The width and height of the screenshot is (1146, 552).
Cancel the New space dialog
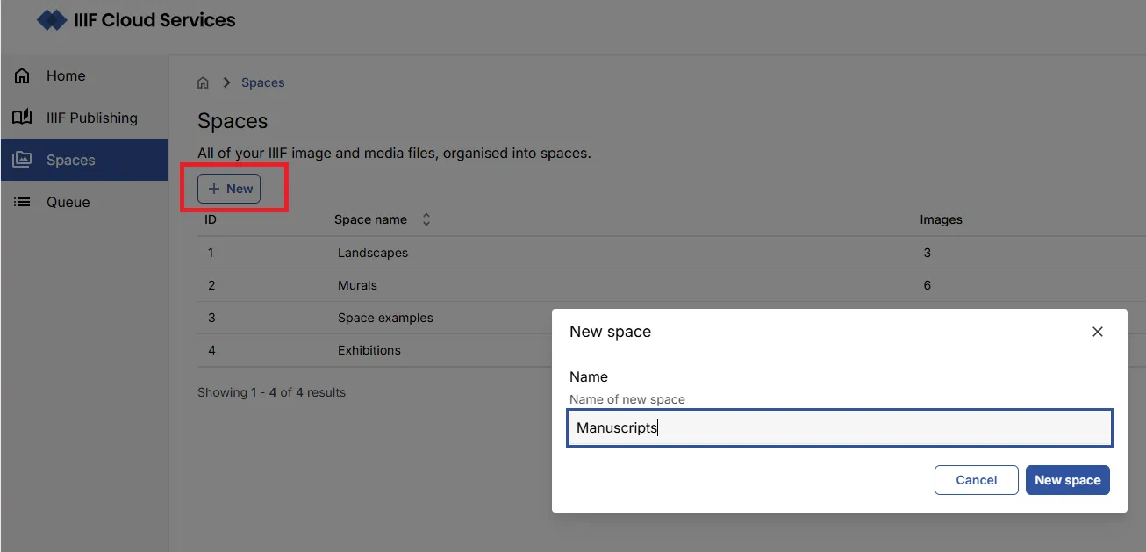(x=976, y=479)
